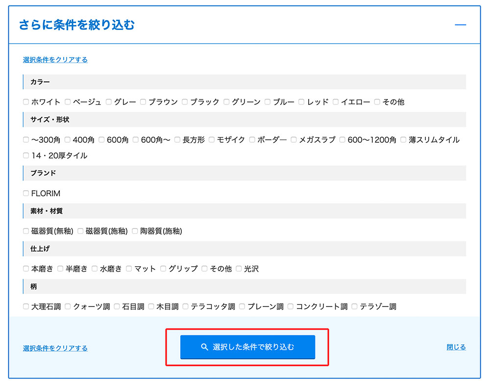490x385 pixels.
Task: Click the top 選択条件をクリアする link
Action: coord(55,60)
